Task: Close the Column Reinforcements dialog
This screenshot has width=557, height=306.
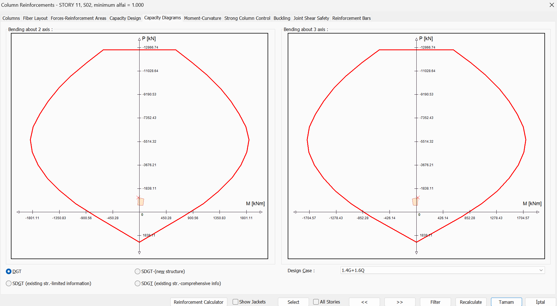Action: coord(551,5)
